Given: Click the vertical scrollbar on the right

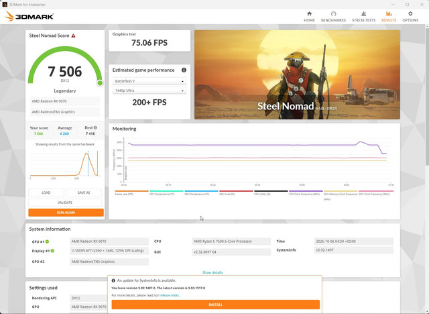Looking at the screenshot, I should pos(427,96).
